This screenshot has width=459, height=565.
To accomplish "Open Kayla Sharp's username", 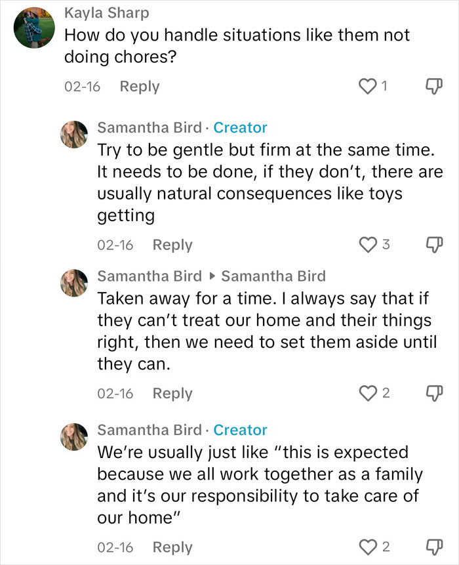I will click(x=106, y=12).
